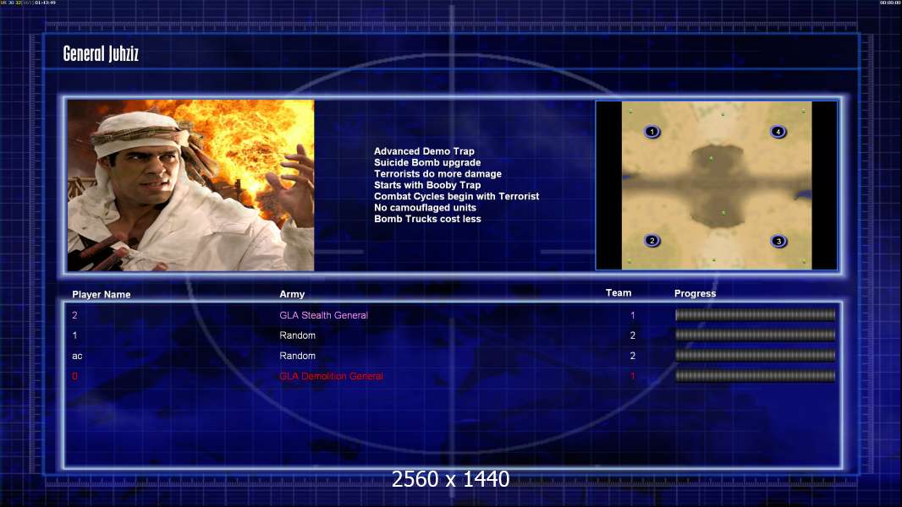Screen dimensions: 902x507
Task: Click the Advanced Demo Trap text
Action: [x=424, y=151]
